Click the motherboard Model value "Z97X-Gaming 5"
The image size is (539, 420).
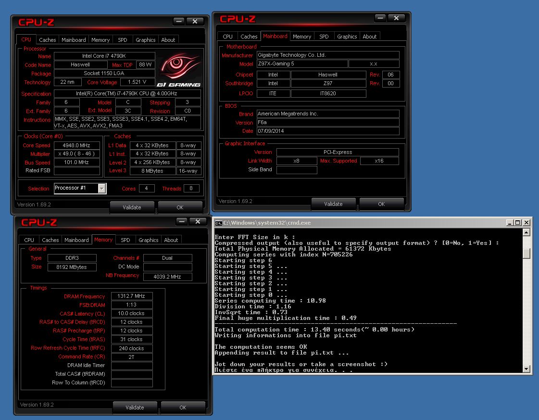[302, 64]
